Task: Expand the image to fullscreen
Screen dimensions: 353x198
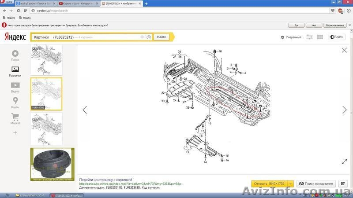Action: point(344,161)
